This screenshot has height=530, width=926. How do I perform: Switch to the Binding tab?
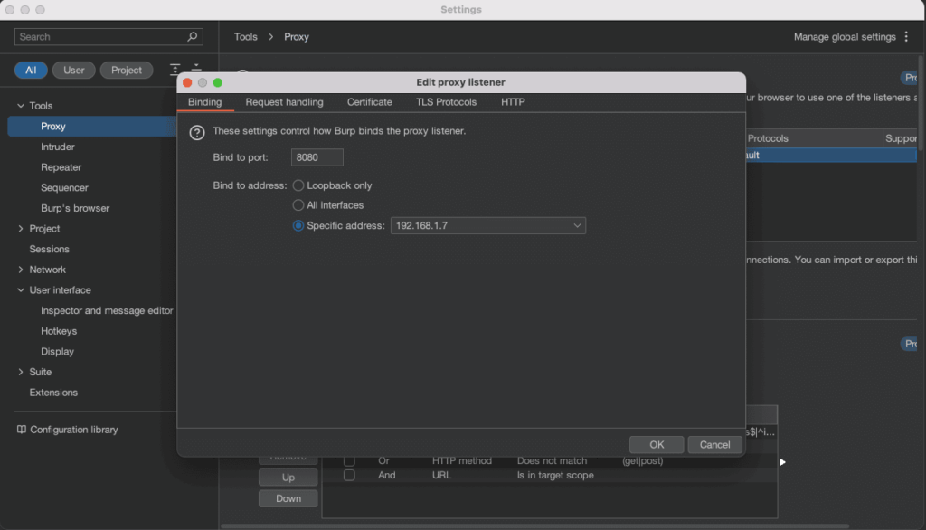coord(205,102)
